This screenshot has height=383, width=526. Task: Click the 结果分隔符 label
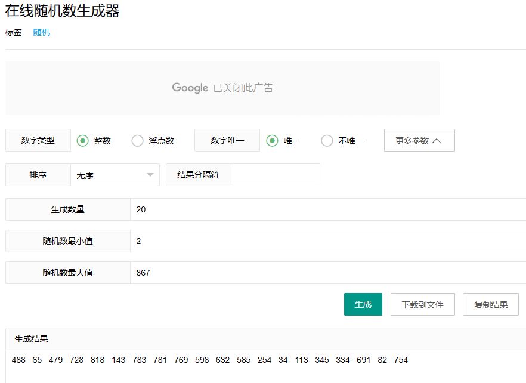pyautogui.click(x=198, y=175)
